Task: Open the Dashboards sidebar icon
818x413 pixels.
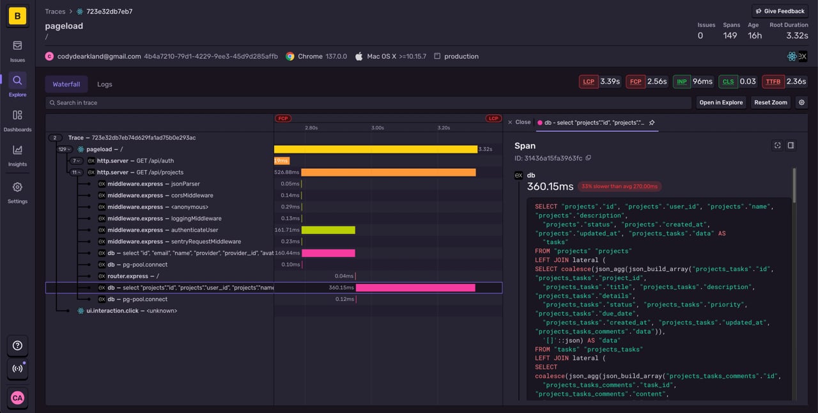Action: click(17, 120)
